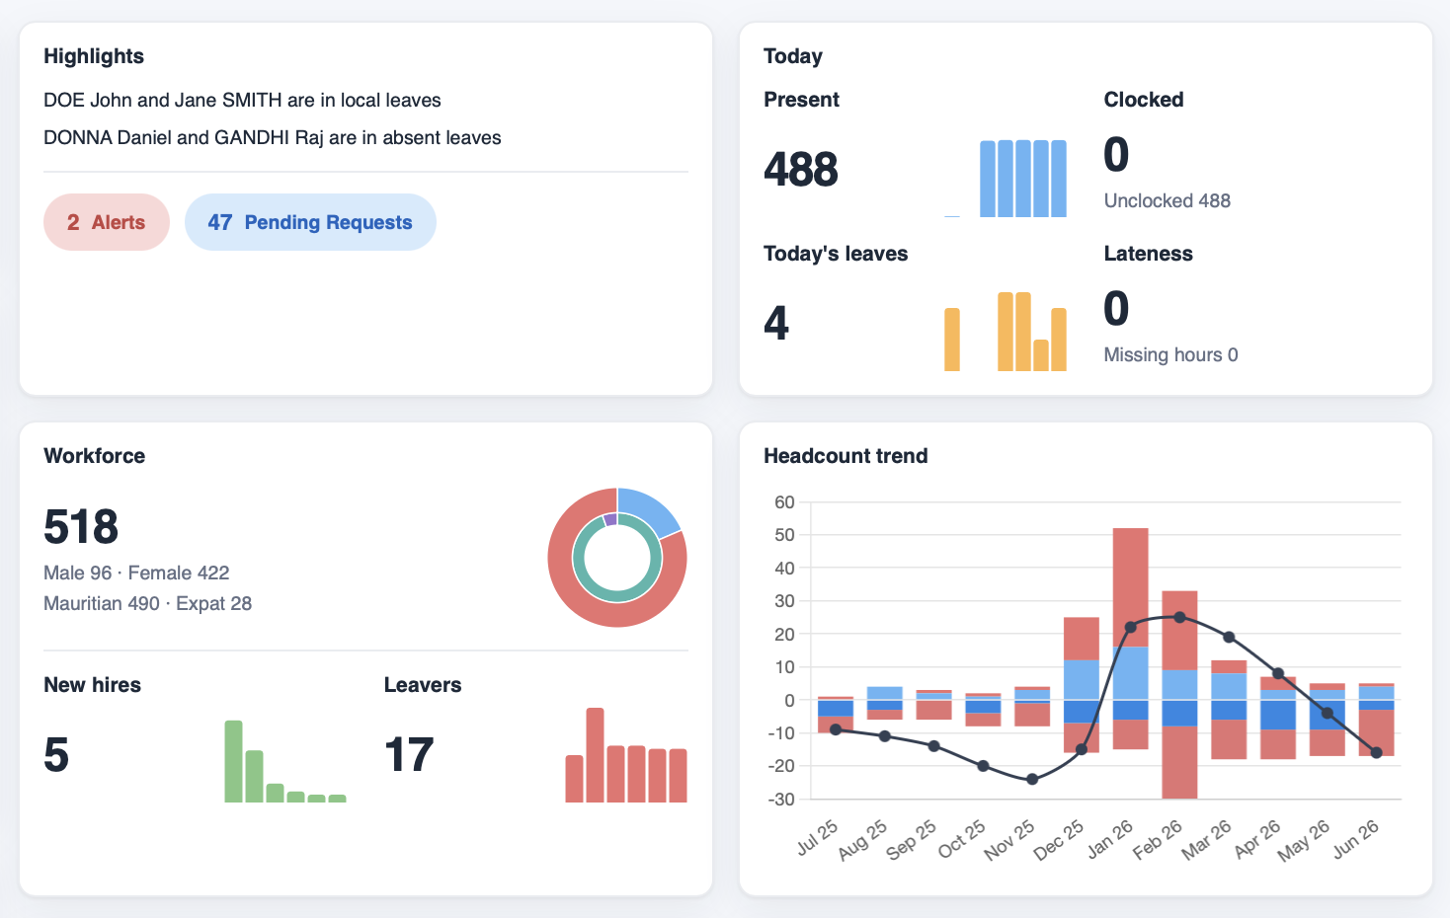Image resolution: width=1450 pixels, height=918 pixels.
Task: Click the Leavers count 17
Action: [x=409, y=755]
